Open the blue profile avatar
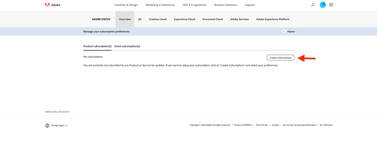The width and height of the screenshot is (377, 156). tap(322, 5)
